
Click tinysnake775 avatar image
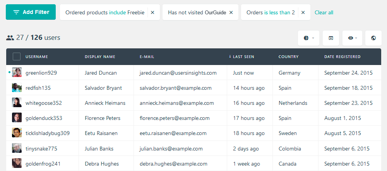coord(17,148)
